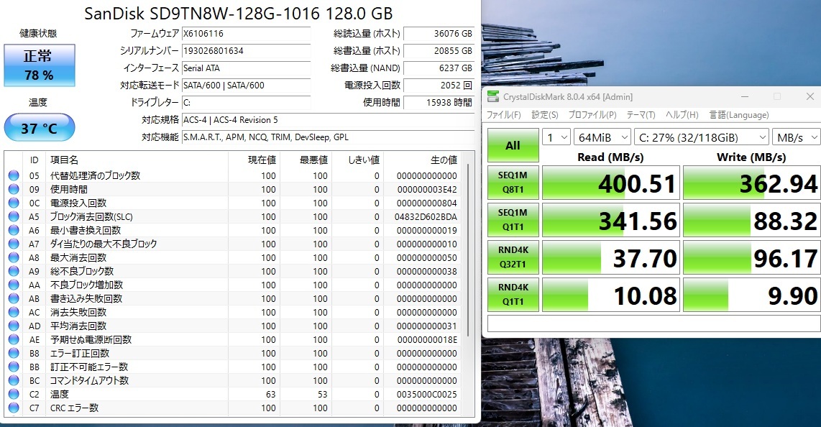The width and height of the screenshot is (821, 427).
Task: Click status circle icon for row A8 最大消去回数
Action: coord(14,257)
